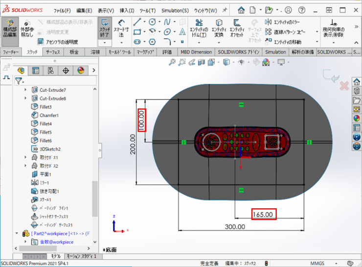Open the 挿入(I) menu
362x267 pixels.
(127, 10)
